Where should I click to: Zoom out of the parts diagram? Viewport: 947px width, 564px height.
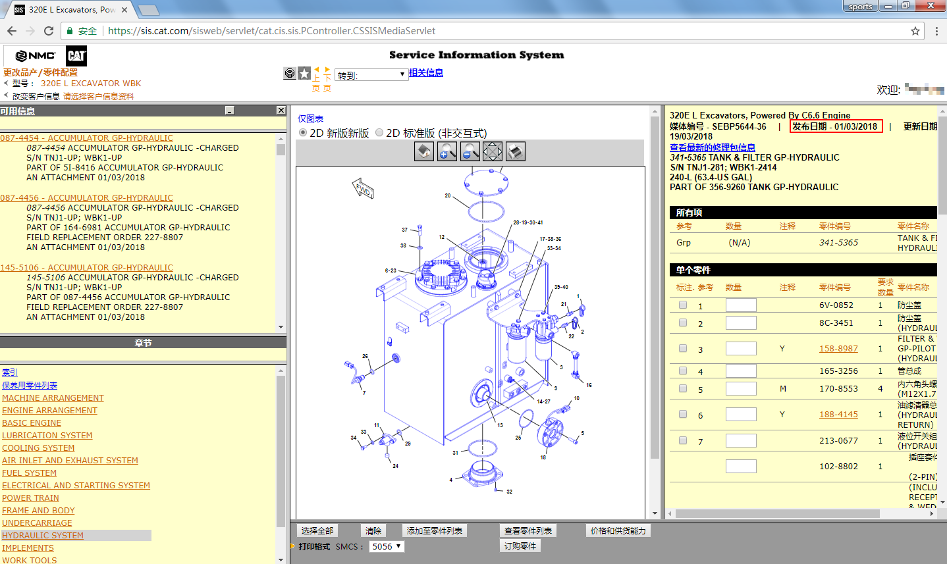(470, 152)
